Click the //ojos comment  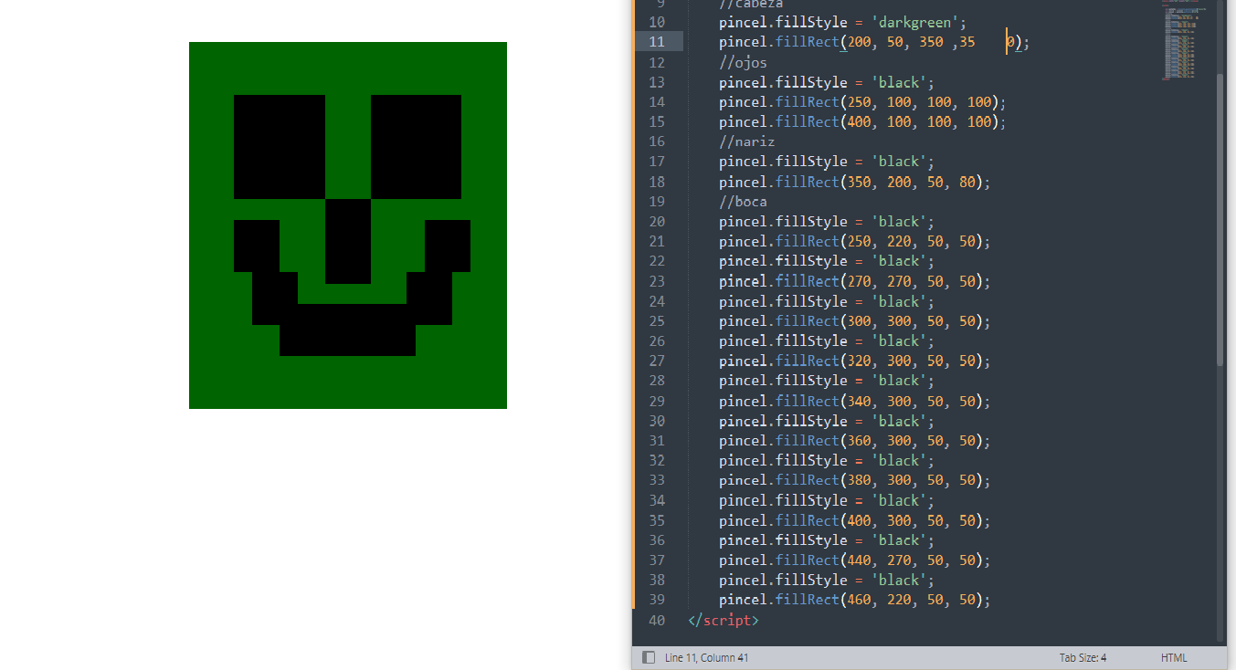[743, 62]
